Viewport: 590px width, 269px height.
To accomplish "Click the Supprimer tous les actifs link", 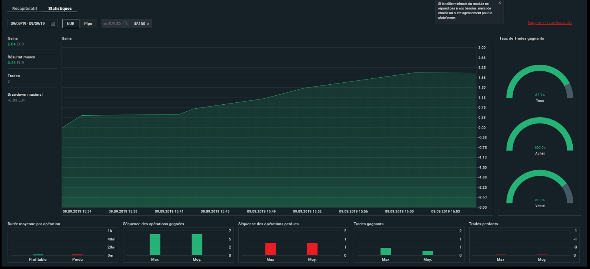I will click(550, 23).
